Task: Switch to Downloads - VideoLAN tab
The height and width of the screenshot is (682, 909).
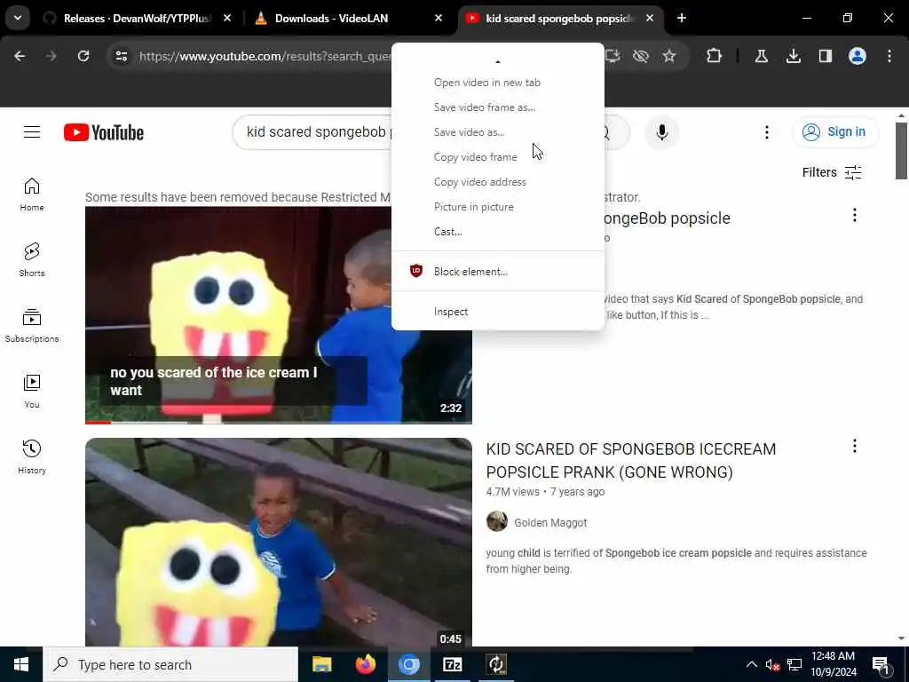Action: click(x=332, y=19)
